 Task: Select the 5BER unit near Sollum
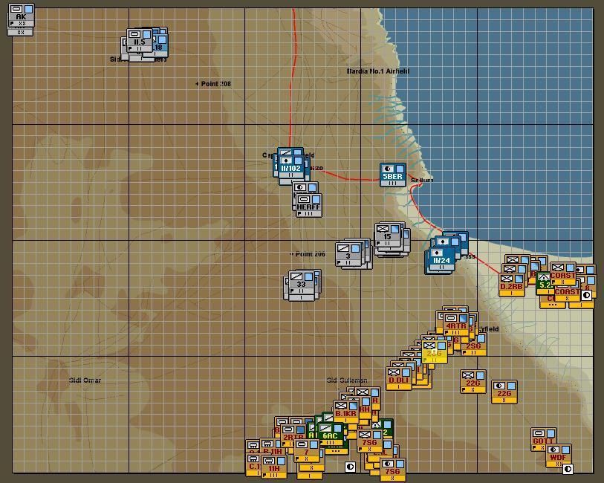[392, 175]
